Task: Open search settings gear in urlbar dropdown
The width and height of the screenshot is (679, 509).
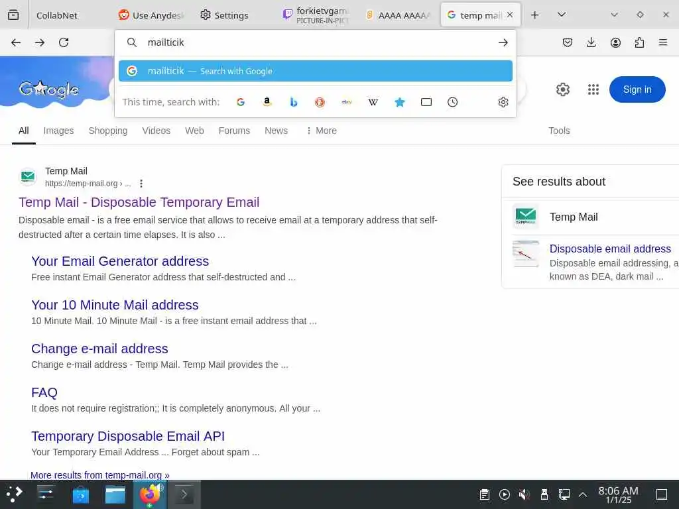Action: pyautogui.click(x=503, y=102)
